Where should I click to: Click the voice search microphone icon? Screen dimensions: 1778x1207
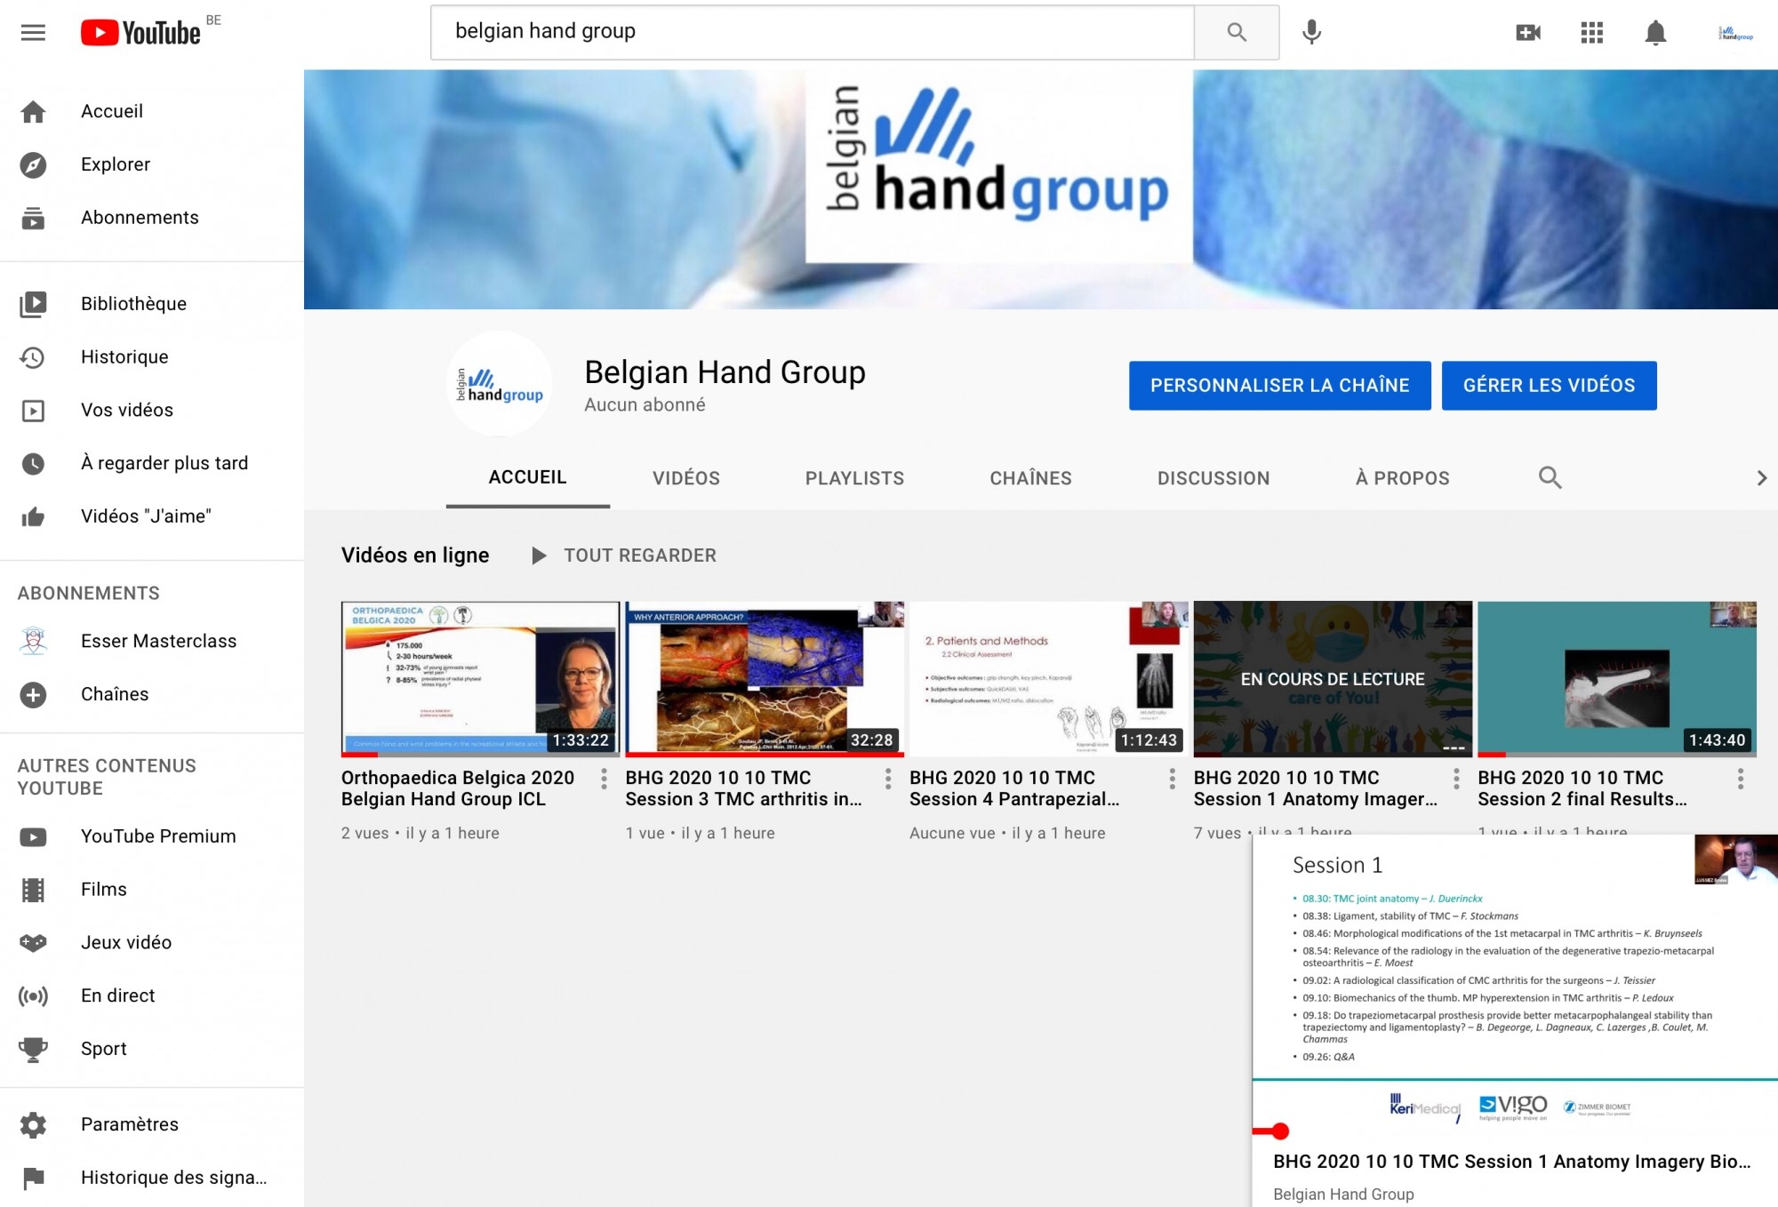[x=1311, y=33]
